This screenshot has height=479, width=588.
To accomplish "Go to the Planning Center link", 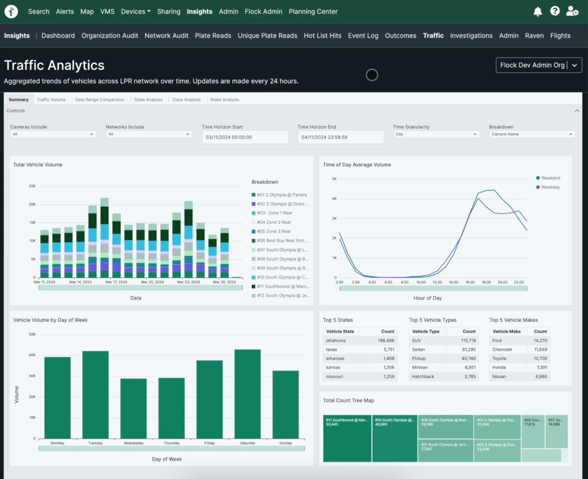I will [313, 12].
